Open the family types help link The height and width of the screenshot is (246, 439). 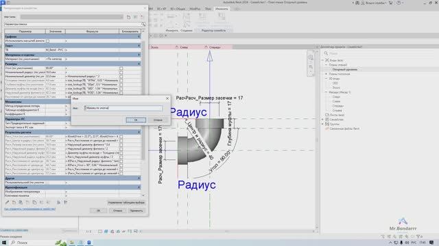29,209
